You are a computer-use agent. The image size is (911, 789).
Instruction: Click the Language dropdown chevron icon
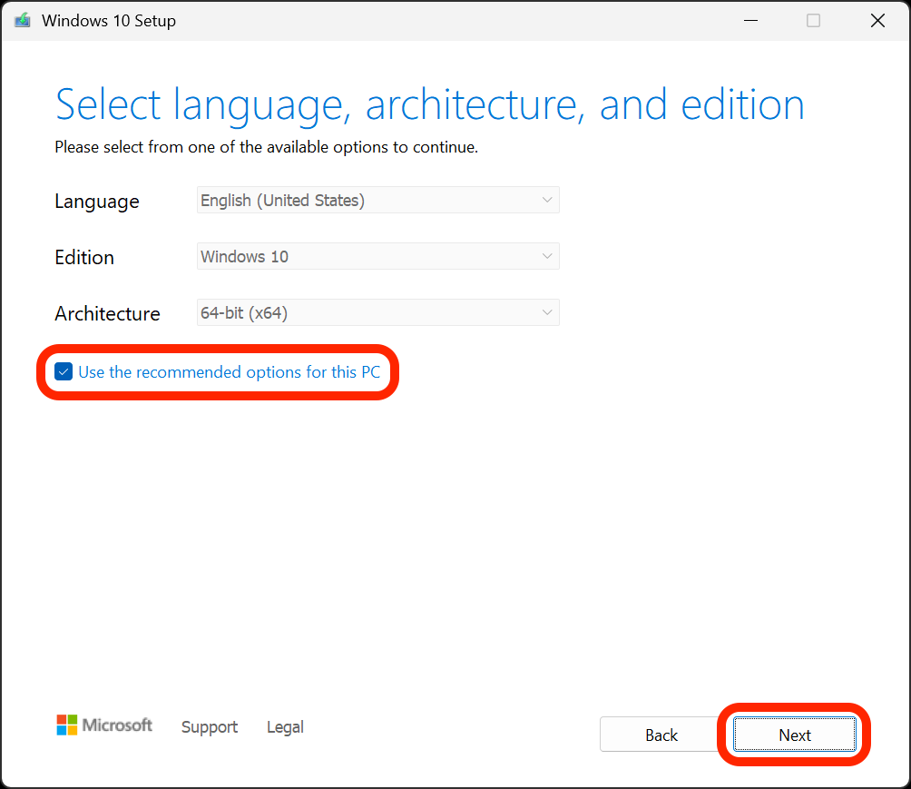pyautogui.click(x=548, y=200)
